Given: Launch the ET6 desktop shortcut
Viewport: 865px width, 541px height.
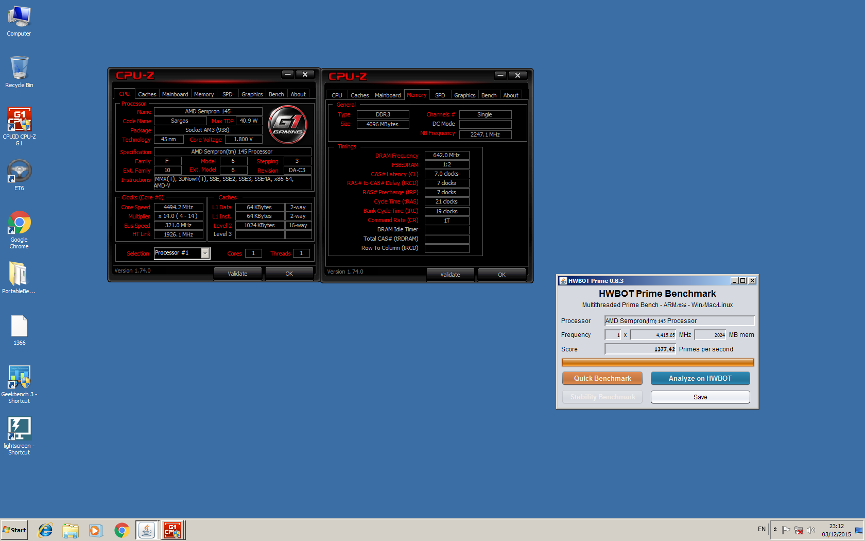Looking at the screenshot, I should coord(19,175).
